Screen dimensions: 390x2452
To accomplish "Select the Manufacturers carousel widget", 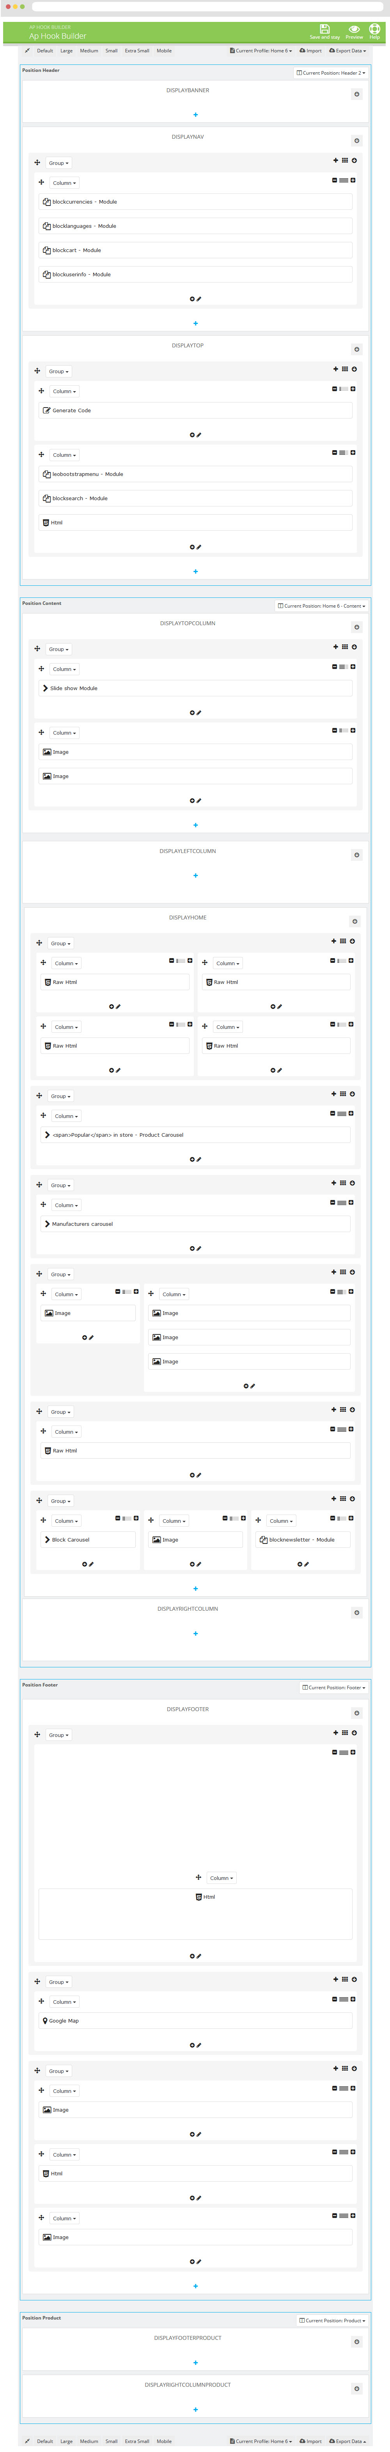I will tap(195, 1224).
